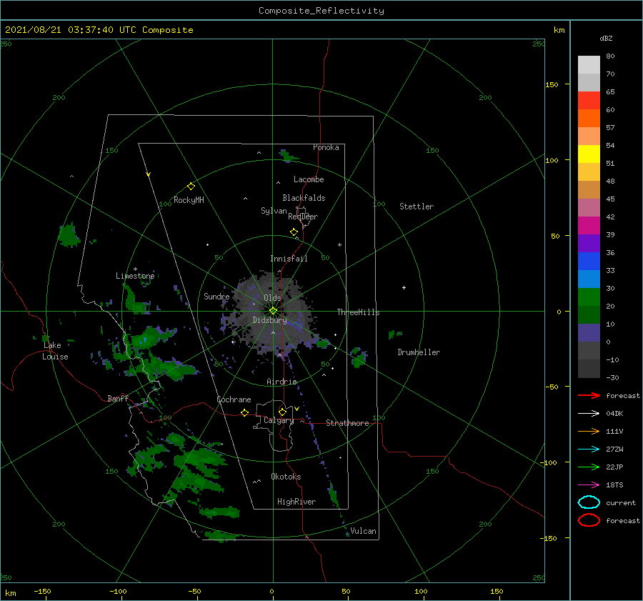Image resolution: width=643 pixels, height=601 pixels.
Task: Click the Drumheller city label
Action: pos(419,352)
